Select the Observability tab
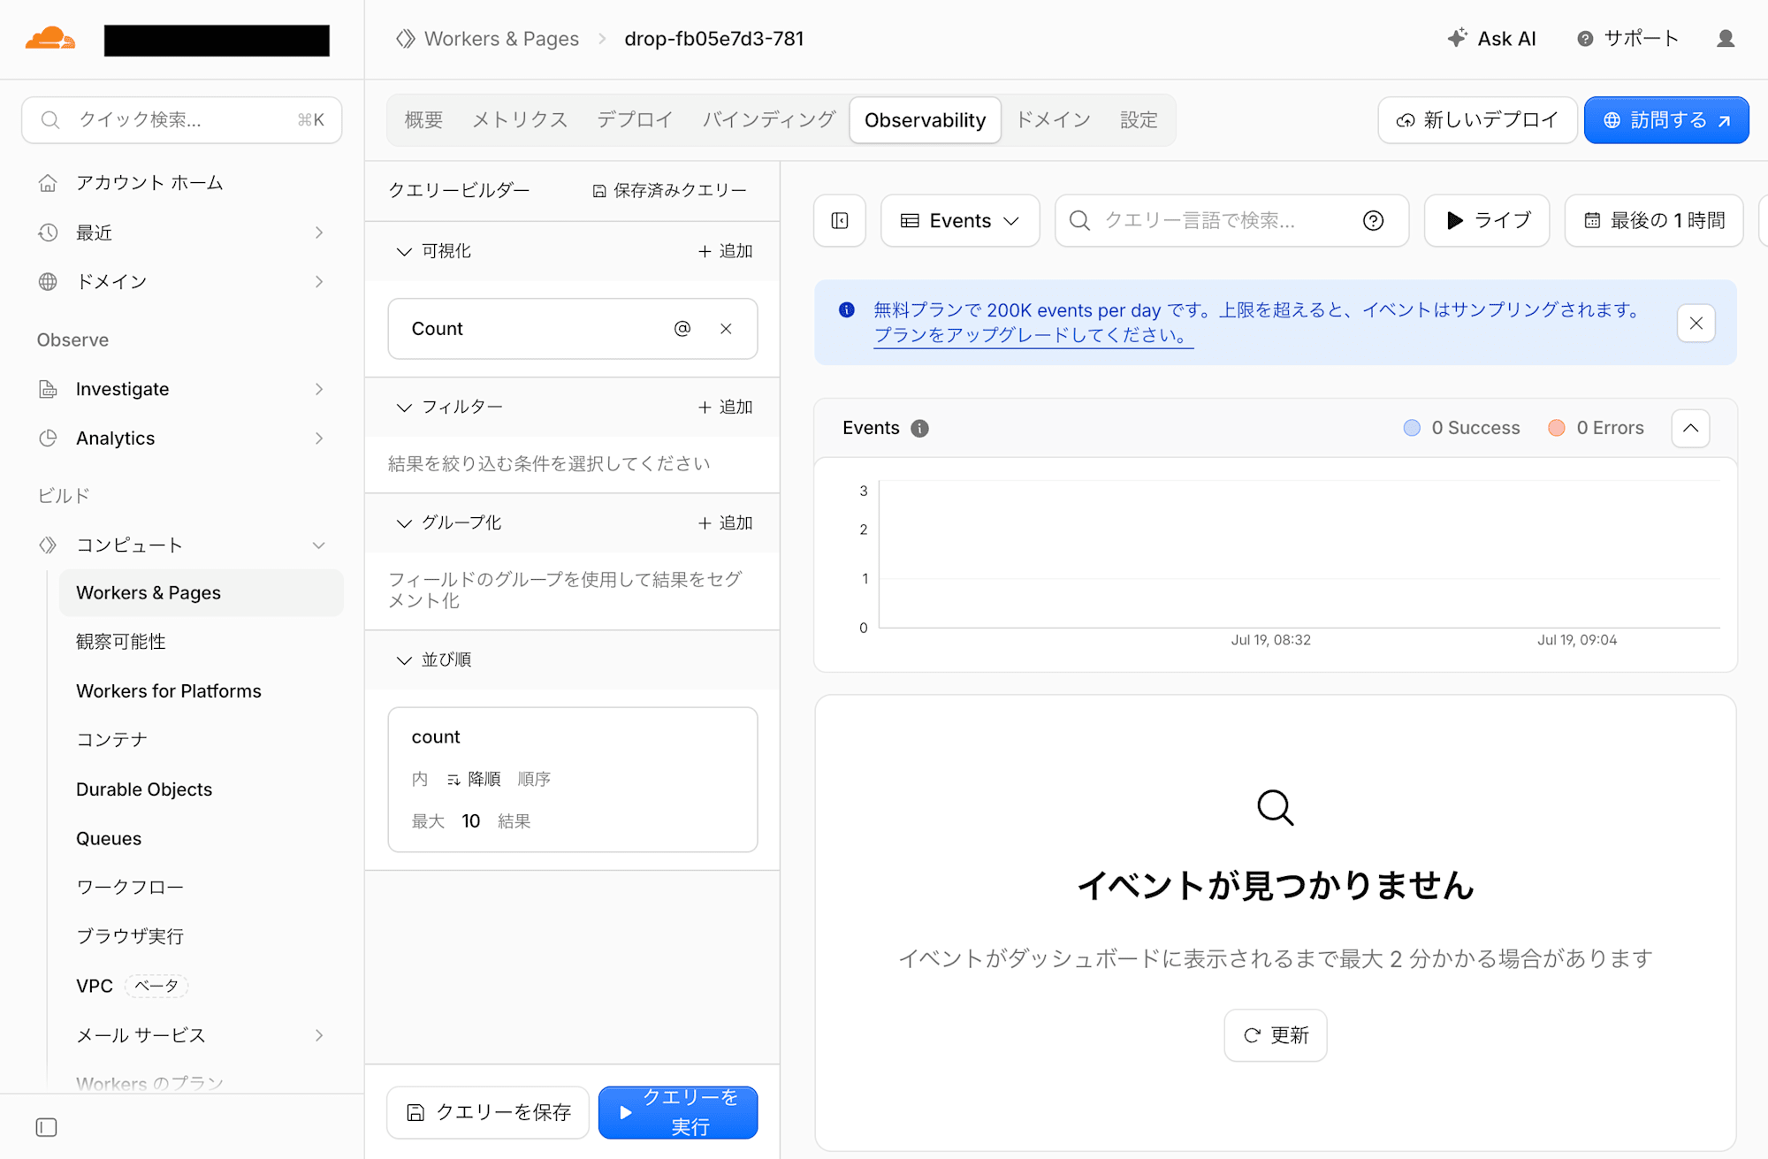Screen dimensions: 1768x1159 click(925, 120)
